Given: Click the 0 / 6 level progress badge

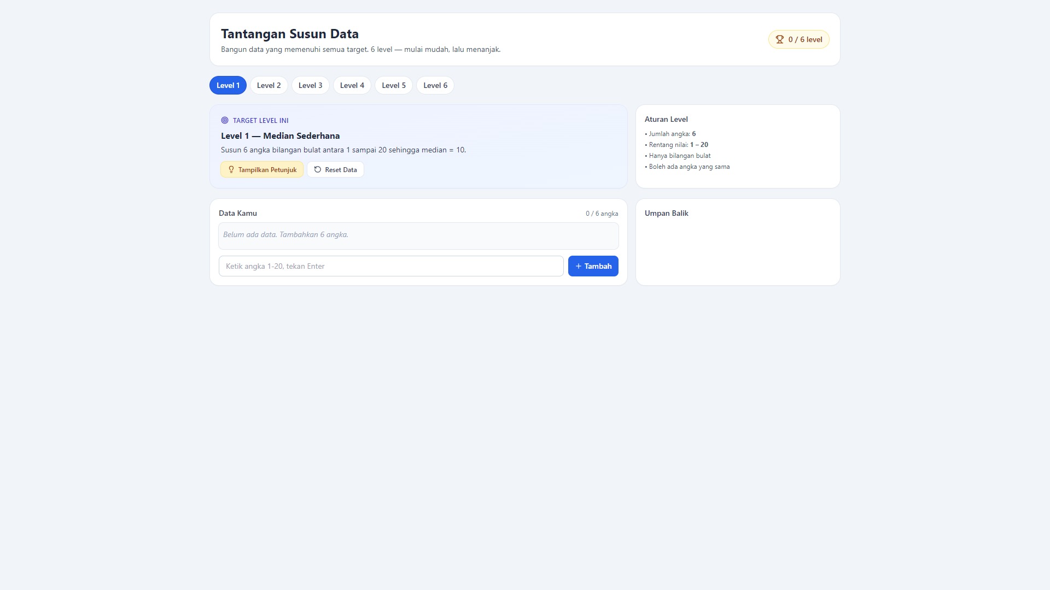Looking at the screenshot, I should pyautogui.click(x=799, y=39).
